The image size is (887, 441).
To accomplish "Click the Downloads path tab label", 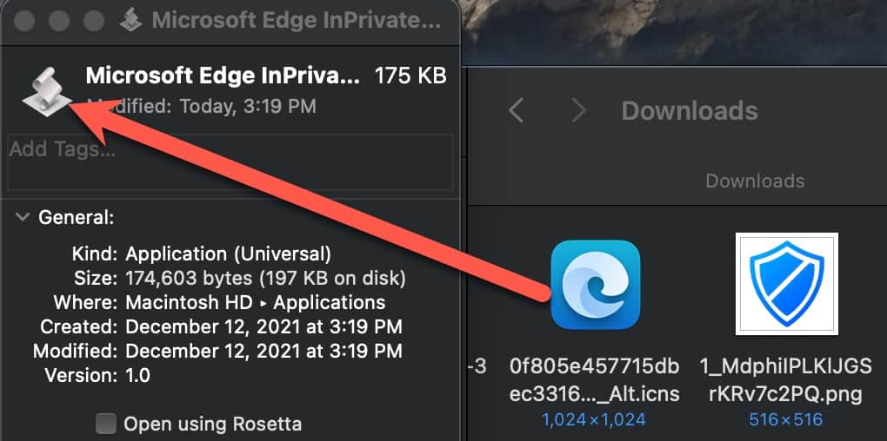I will pos(755,181).
